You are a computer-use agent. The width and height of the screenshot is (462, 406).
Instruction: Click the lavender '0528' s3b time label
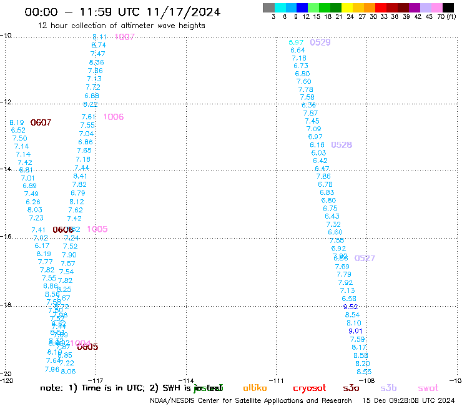tap(342, 145)
